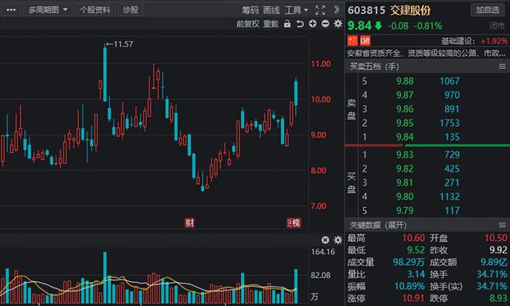
Task: Expand the 工具 tools dropdown
Action: [x=296, y=10]
